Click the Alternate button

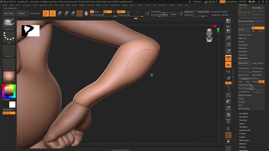click(x=9, y=113)
